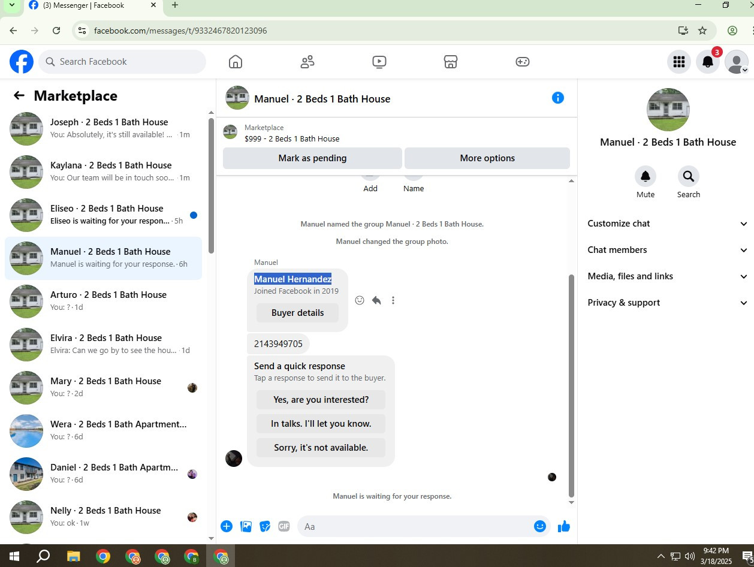The height and width of the screenshot is (567, 754).
Task: Send 'Sorry, it's not available.' response
Action: 321,448
